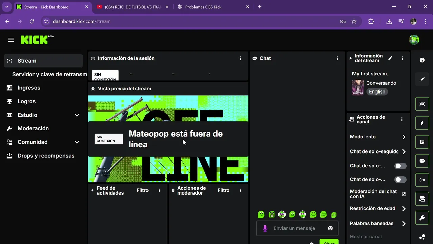
Task: Open Modo lento settings chevron
Action: (404, 137)
